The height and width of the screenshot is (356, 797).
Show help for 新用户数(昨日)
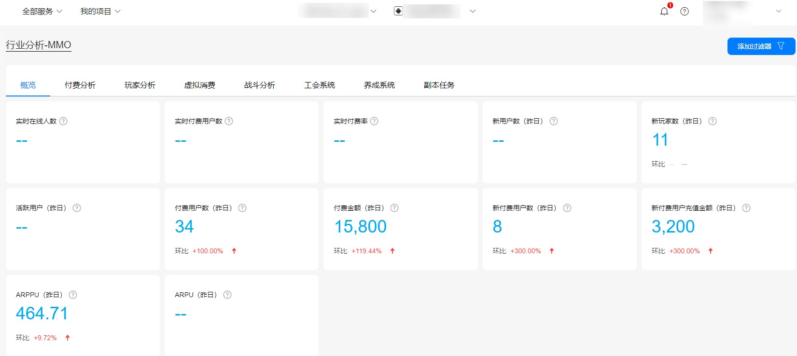[x=554, y=121]
